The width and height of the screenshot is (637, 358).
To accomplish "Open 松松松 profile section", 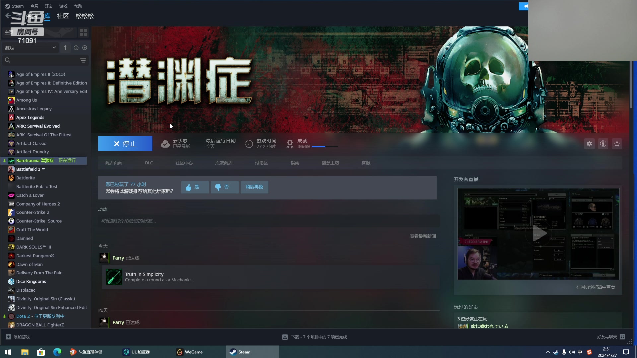I will (85, 16).
